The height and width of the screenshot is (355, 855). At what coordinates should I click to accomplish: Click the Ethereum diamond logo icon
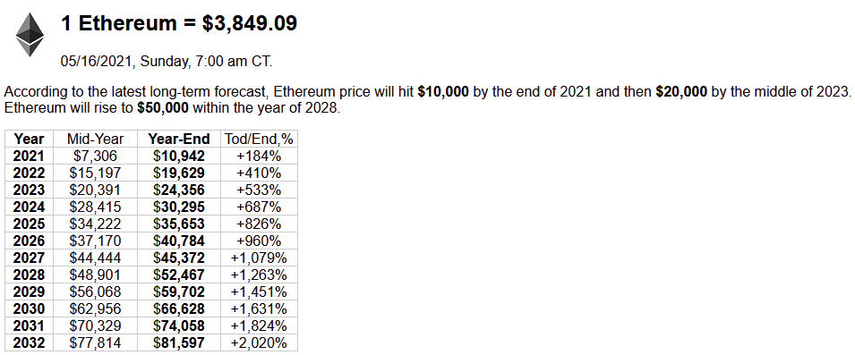click(30, 35)
